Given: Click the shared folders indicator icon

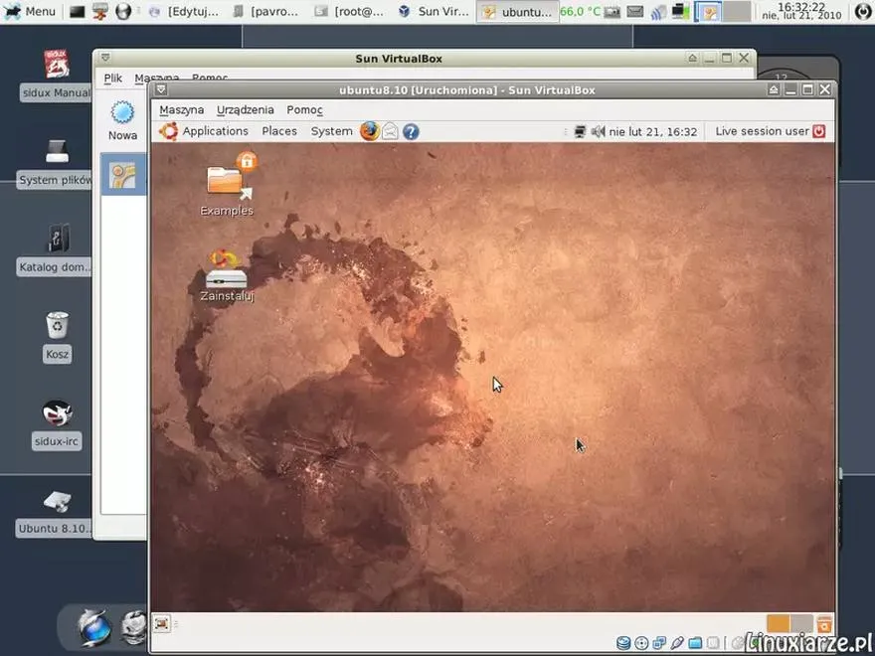Looking at the screenshot, I should point(695,643).
